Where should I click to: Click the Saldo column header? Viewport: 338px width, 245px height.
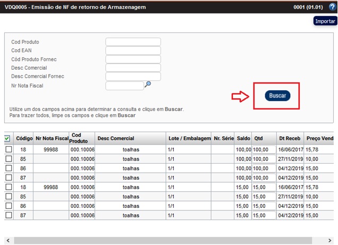pyautogui.click(x=243, y=138)
